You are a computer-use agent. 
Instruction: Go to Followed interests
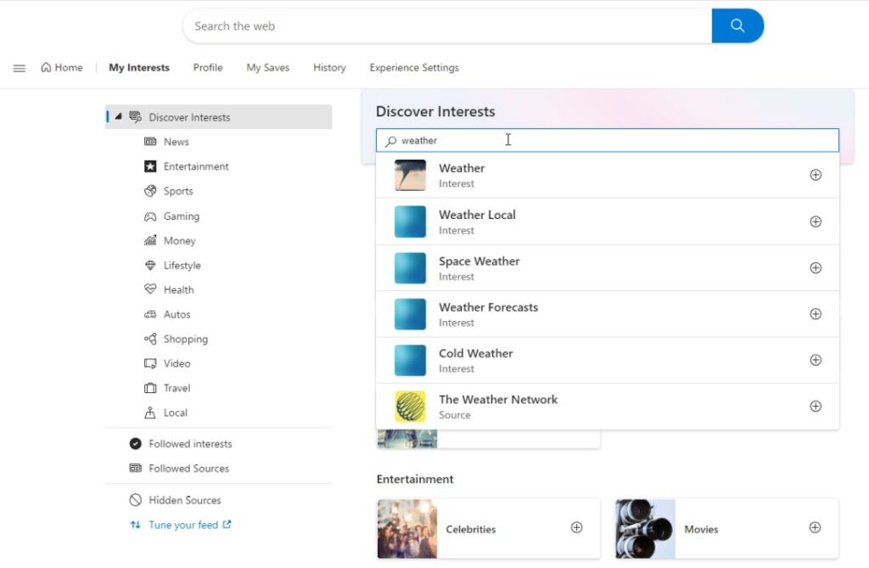[x=190, y=444]
